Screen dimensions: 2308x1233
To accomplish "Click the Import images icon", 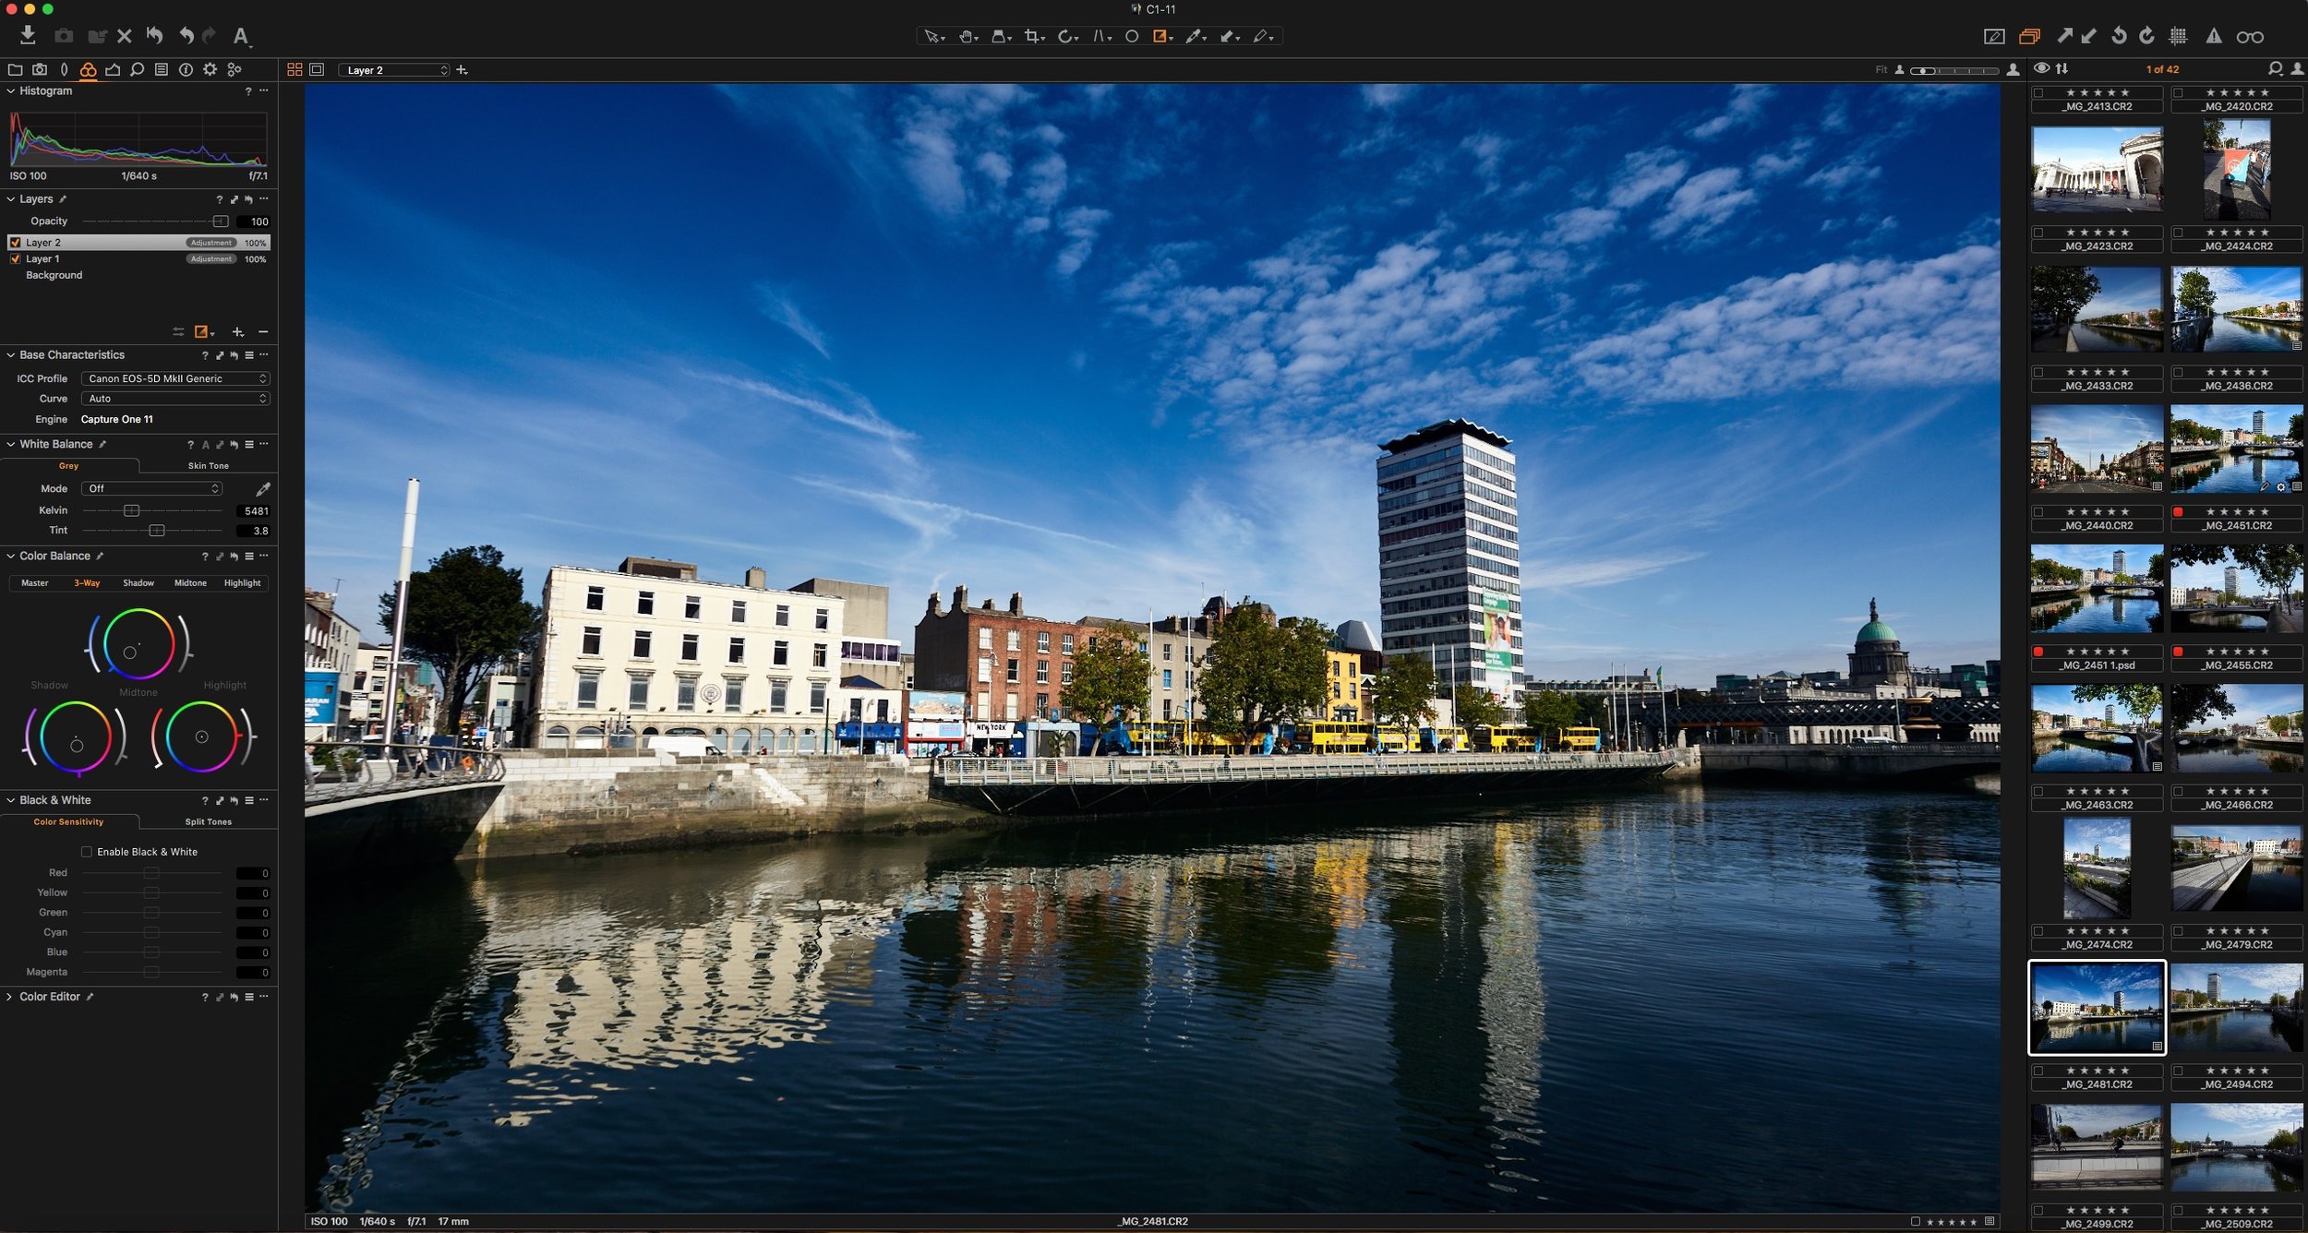I will [x=28, y=35].
